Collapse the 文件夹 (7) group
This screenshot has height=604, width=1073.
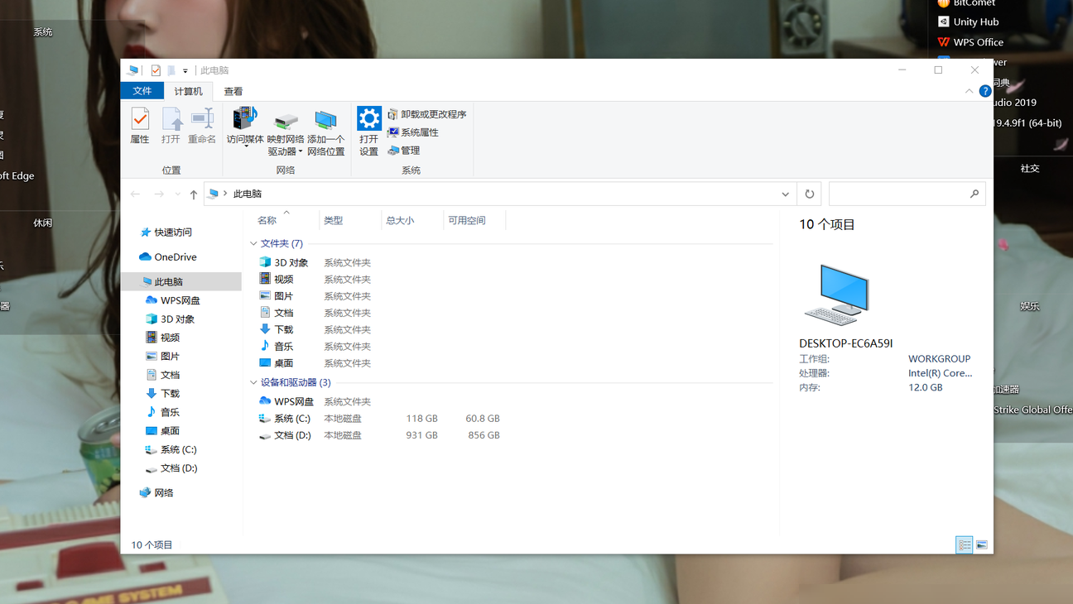pyautogui.click(x=253, y=243)
